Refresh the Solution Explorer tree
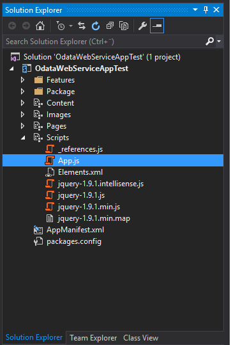The height and width of the screenshot is (345, 231). (96, 26)
